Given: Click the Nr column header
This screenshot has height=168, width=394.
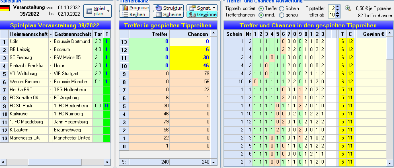Looking at the screenshot, I should pos(248,34).
